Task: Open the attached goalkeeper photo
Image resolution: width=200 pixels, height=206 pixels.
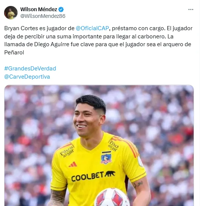Action: (x=99, y=146)
